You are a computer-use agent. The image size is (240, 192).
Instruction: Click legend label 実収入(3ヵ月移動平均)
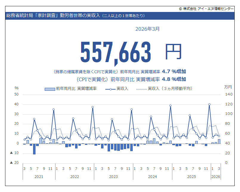(x=170, y=89)
